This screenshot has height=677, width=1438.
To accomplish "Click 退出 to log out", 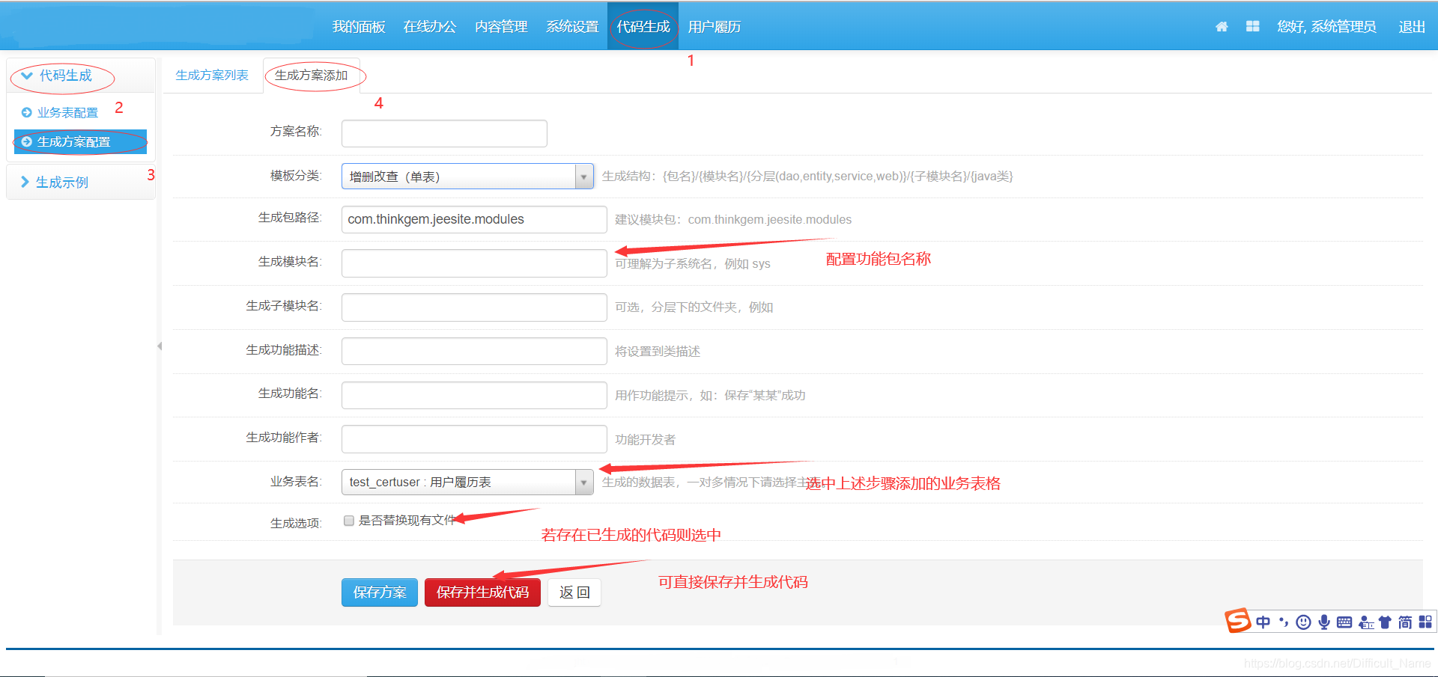I will 1412,27.
